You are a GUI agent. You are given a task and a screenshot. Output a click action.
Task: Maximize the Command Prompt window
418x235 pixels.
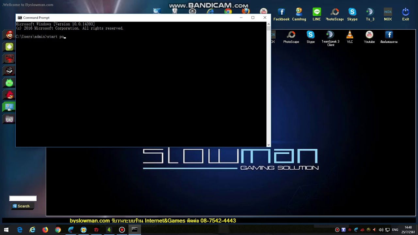click(253, 18)
